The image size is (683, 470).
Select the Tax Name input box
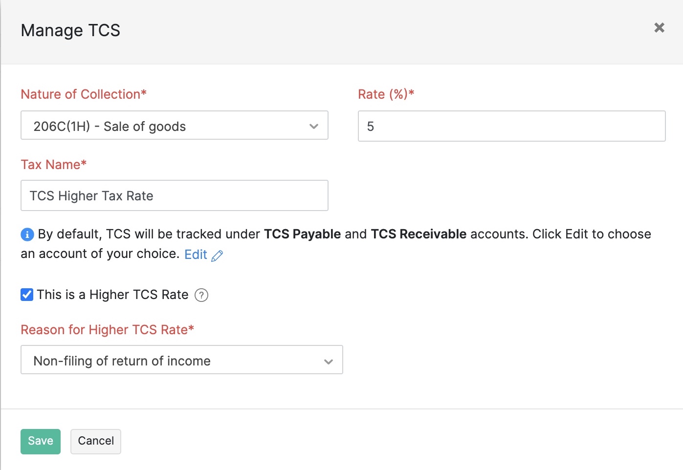(x=174, y=195)
